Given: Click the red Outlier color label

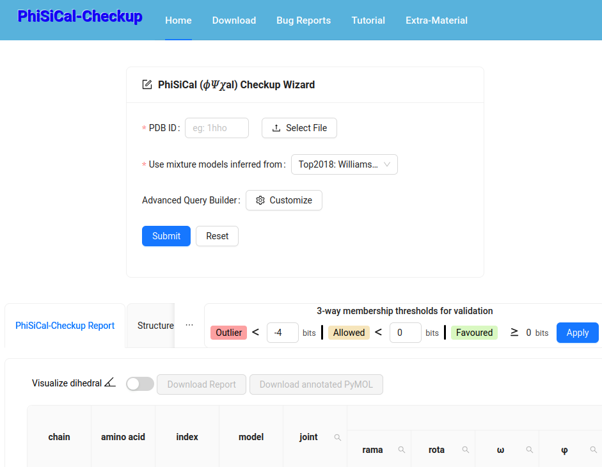Looking at the screenshot, I should [228, 333].
